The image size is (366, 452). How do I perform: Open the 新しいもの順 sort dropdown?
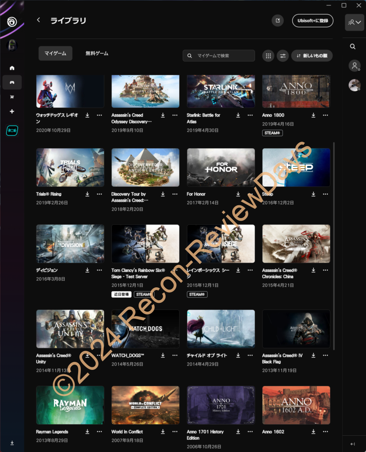tap(312, 56)
